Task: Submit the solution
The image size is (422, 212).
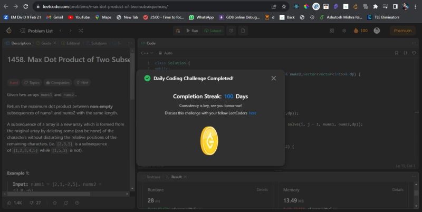Action: coord(213,31)
